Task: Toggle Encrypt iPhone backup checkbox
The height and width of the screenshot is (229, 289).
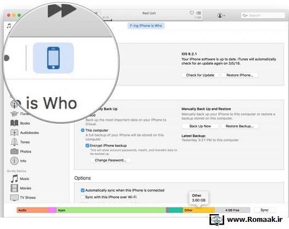Action: pyautogui.click(x=87, y=146)
